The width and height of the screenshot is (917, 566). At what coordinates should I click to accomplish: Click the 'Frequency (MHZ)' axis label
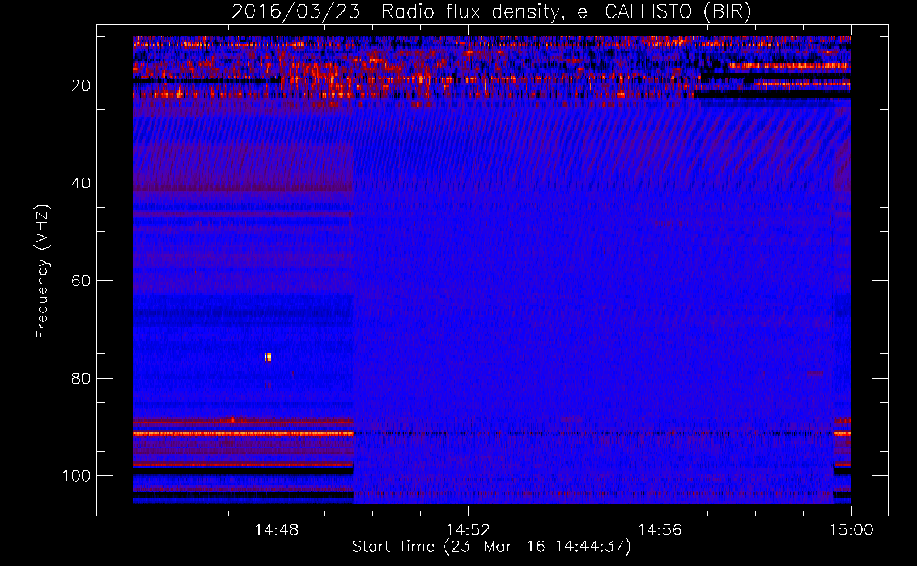point(43,272)
